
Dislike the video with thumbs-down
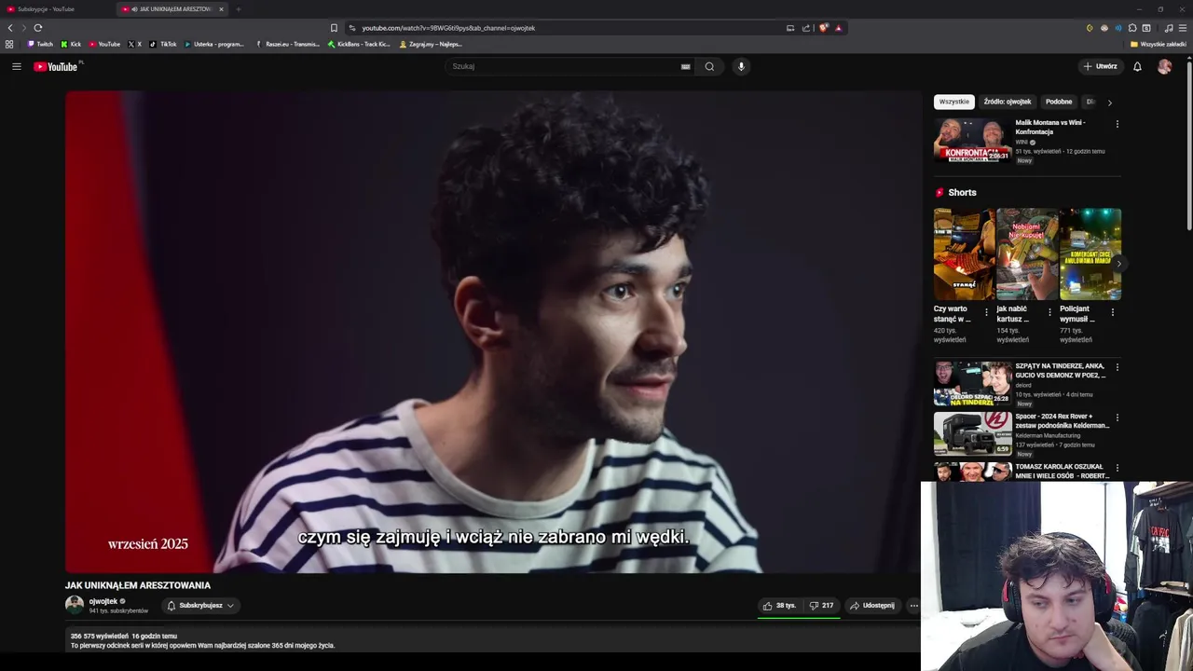821,606
